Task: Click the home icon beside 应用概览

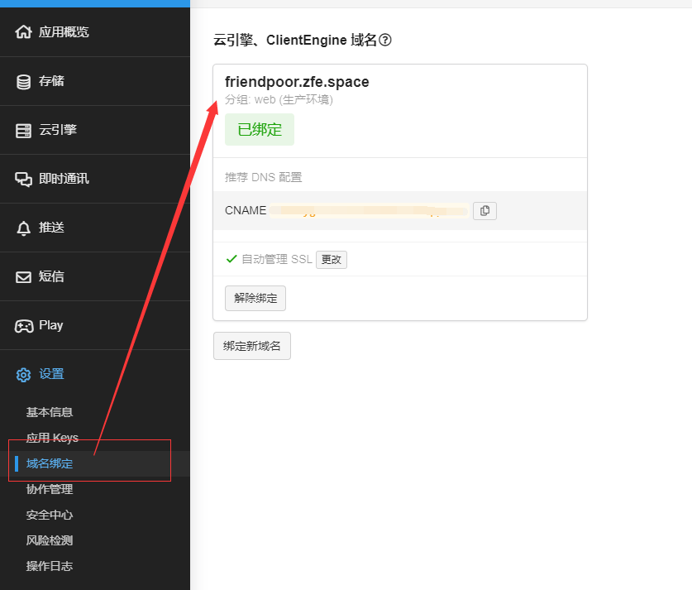Action: pyautogui.click(x=23, y=31)
